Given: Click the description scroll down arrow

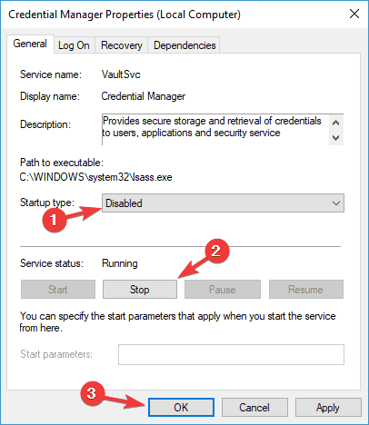Looking at the screenshot, I should pos(335,138).
